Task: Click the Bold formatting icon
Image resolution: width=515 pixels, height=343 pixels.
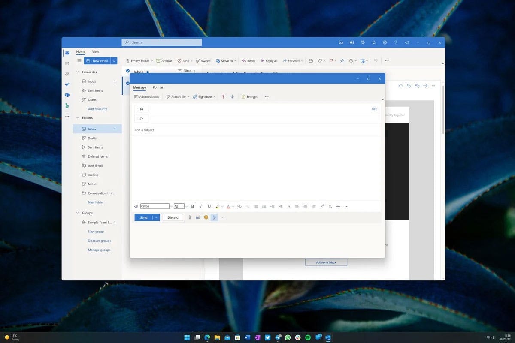Action: pos(192,206)
